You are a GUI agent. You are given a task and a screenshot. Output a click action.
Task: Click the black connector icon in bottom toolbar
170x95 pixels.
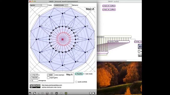[57, 93]
